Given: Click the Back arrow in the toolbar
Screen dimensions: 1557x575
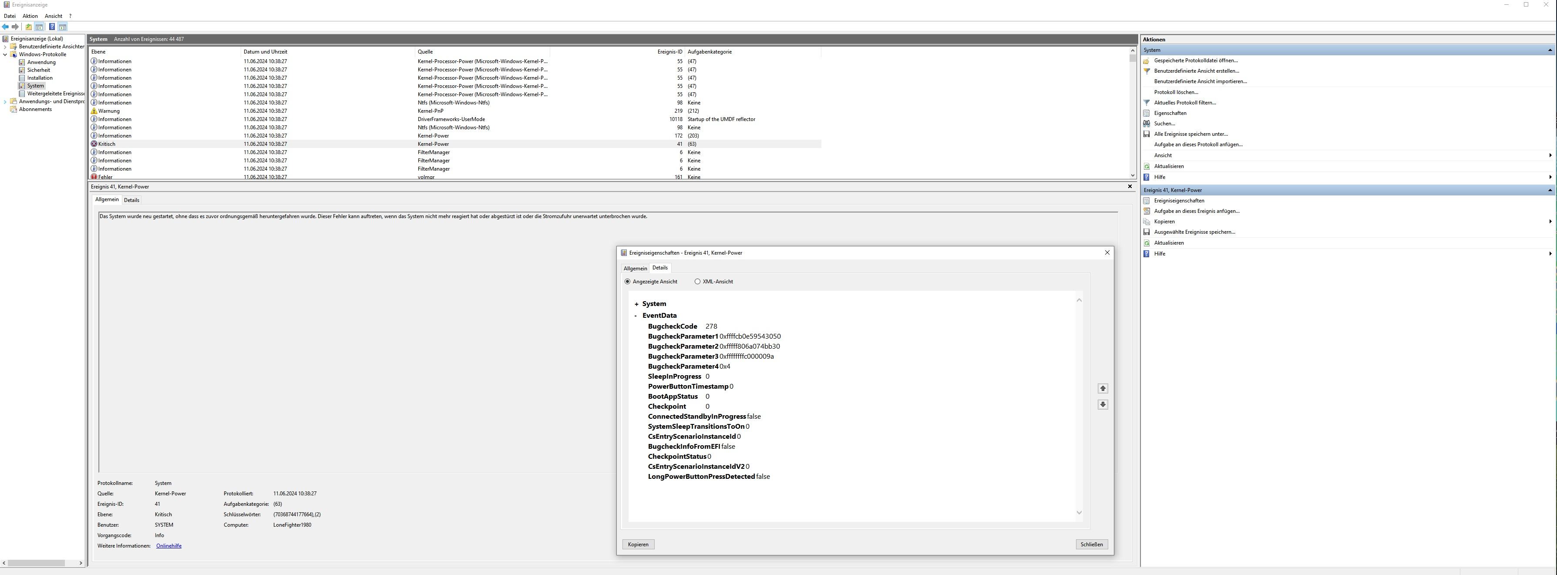Looking at the screenshot, I should tap(5, 27).
